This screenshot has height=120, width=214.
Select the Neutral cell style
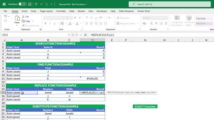[x=204, y=23]
